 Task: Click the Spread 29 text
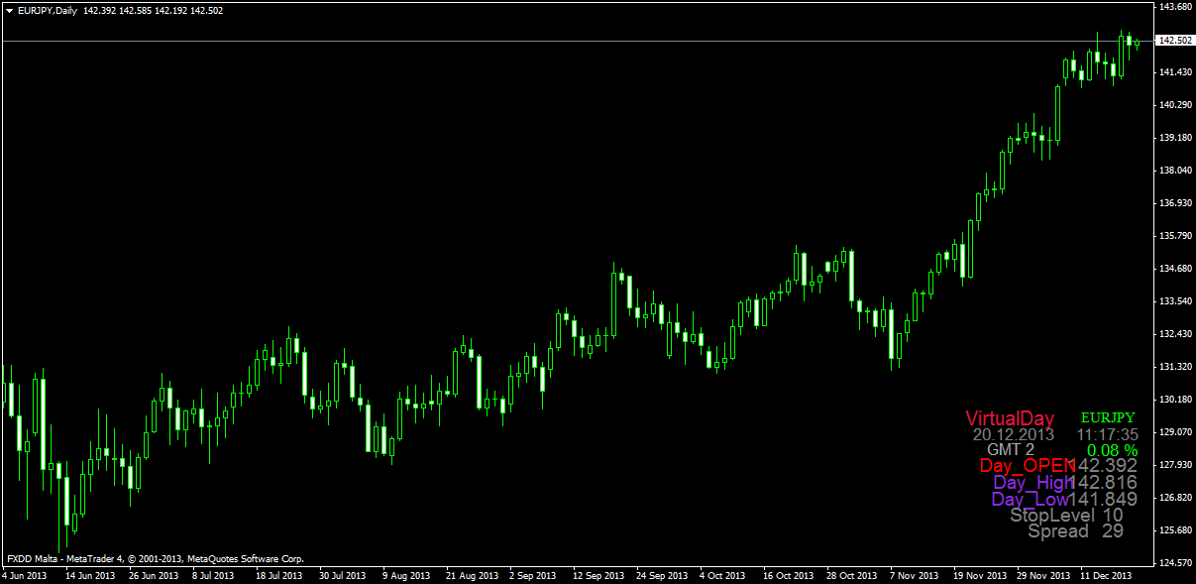coord(1075,531)
